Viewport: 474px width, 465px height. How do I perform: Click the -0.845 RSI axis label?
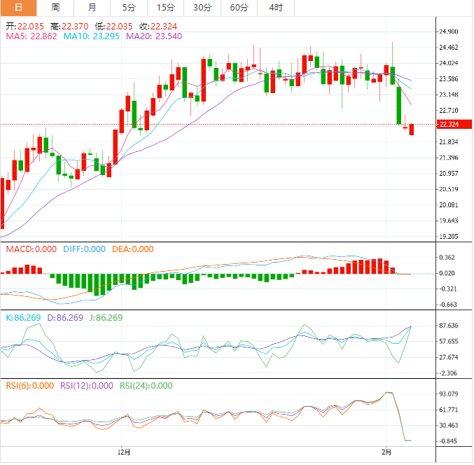(x=447, y=441)
